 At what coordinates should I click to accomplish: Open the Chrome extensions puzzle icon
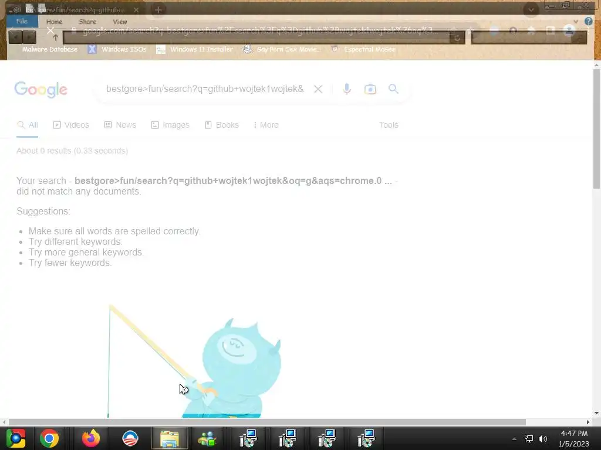pyautogui.click(x=531, y=30)
